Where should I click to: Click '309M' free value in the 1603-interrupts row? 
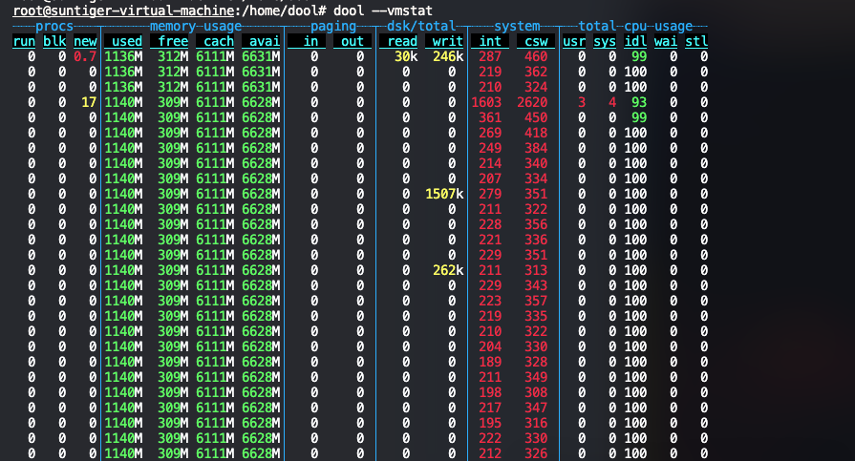(173, 102)
